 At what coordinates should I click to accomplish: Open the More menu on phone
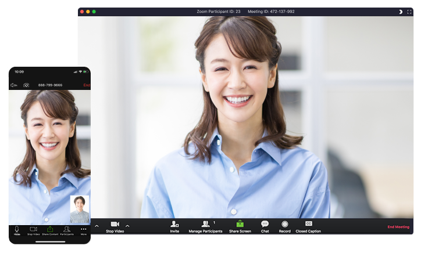pos(83,230)
